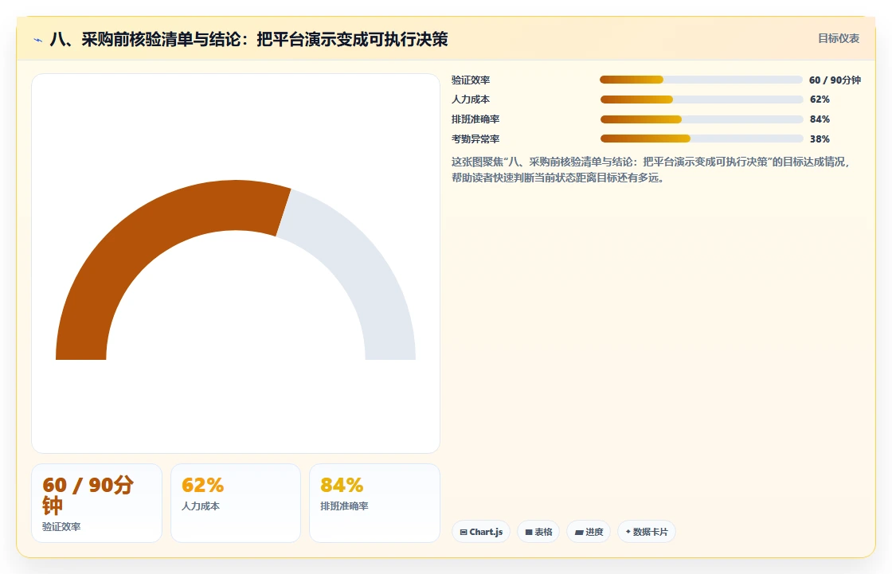
Task: Select the 62% 人力成本 data card
Action: click(x=236, y=503)
